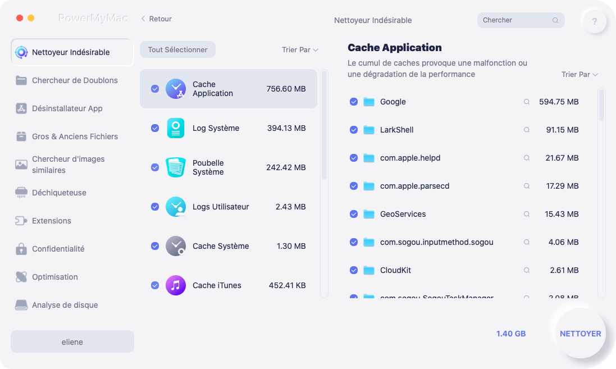Uncheck the Cache Application checkbox
The image size is (616, 369).
pyautogui.click(x=155, y=89)
